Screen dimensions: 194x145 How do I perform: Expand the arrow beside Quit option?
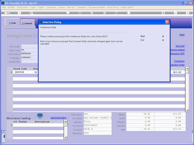[x=163, y=40]
